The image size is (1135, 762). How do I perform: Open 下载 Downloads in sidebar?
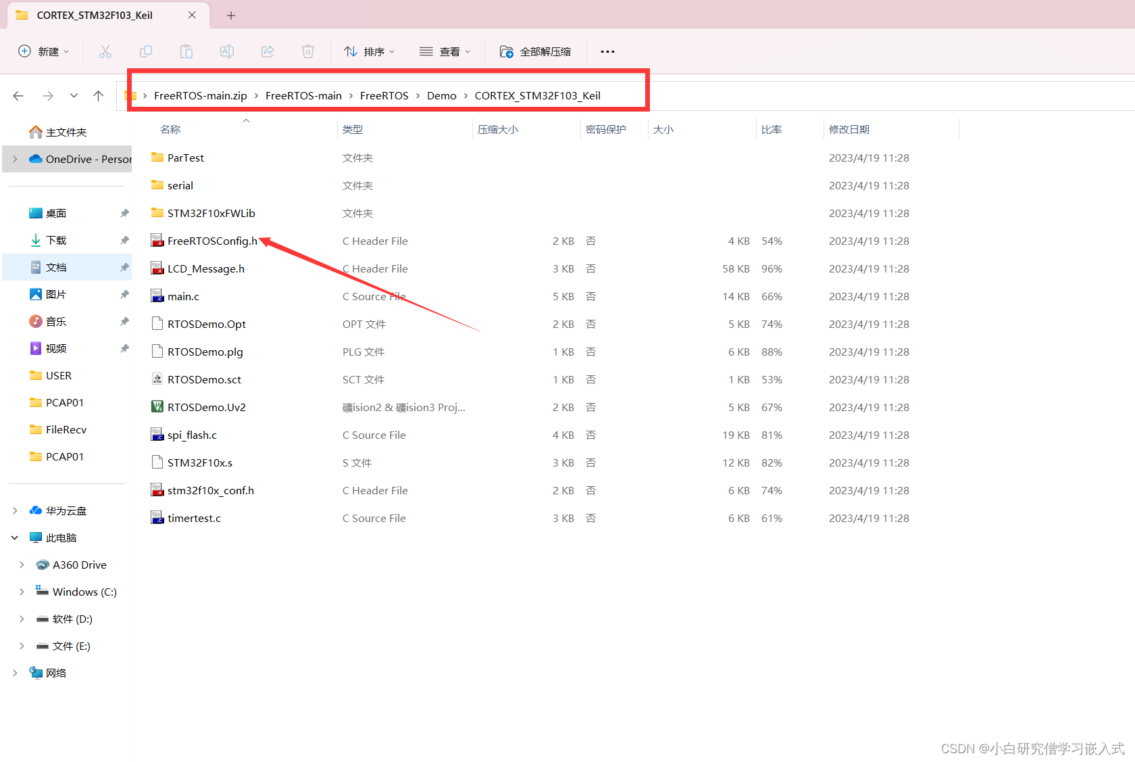(x=56, y=240)
